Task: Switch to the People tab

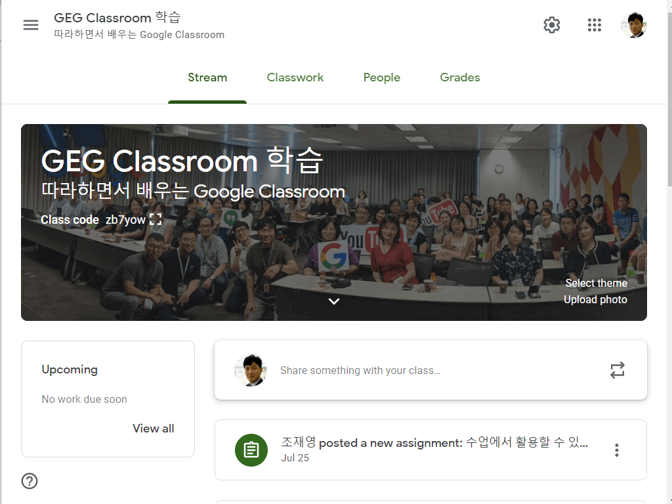Action: [x=381, y=77]
